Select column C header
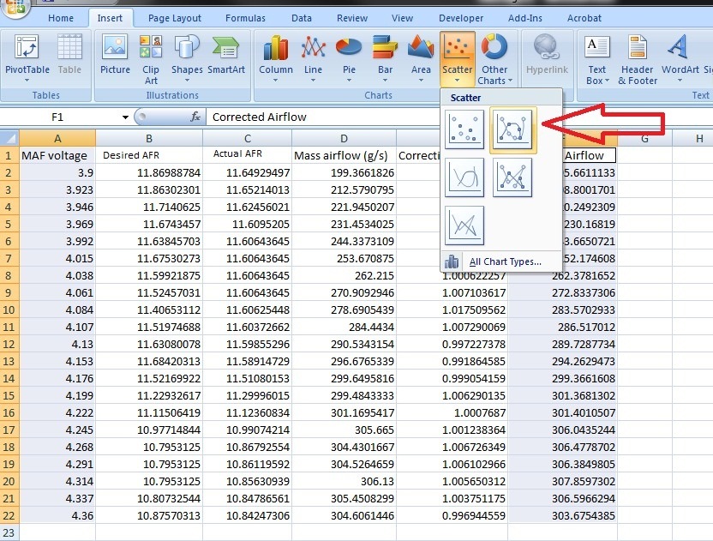This screenshot has height=541, width=713. (248, 138)
